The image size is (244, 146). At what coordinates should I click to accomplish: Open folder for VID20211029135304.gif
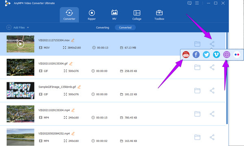pyautogui.click(x=197, y=67)
